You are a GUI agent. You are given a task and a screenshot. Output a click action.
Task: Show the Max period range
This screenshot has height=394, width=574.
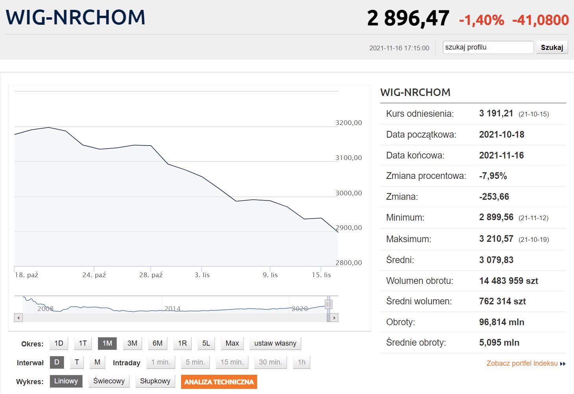tap(232, 343)
